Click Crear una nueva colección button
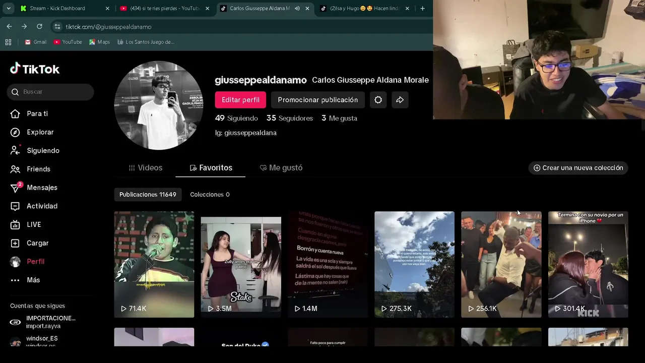Viewport: 645px width, 363px height. click(x=578, y=168)
